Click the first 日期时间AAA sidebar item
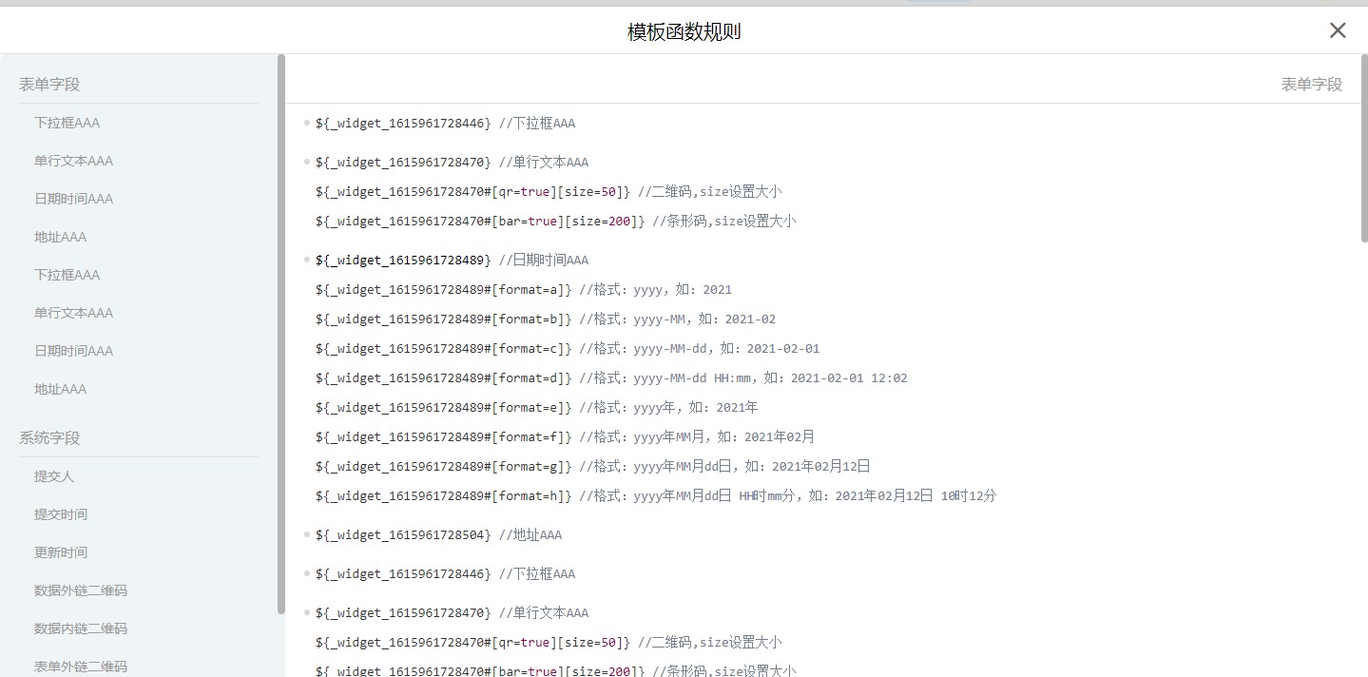Viewport: 1368px width, 677px height. (73, 199)
